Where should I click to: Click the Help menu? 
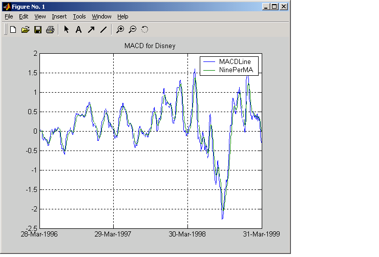[x=123, y=16]
